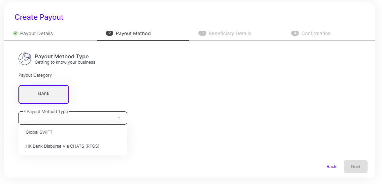Jump to the Confirmation step tab
This screenshot has height=184, width=382.
(x=316, y=33)
